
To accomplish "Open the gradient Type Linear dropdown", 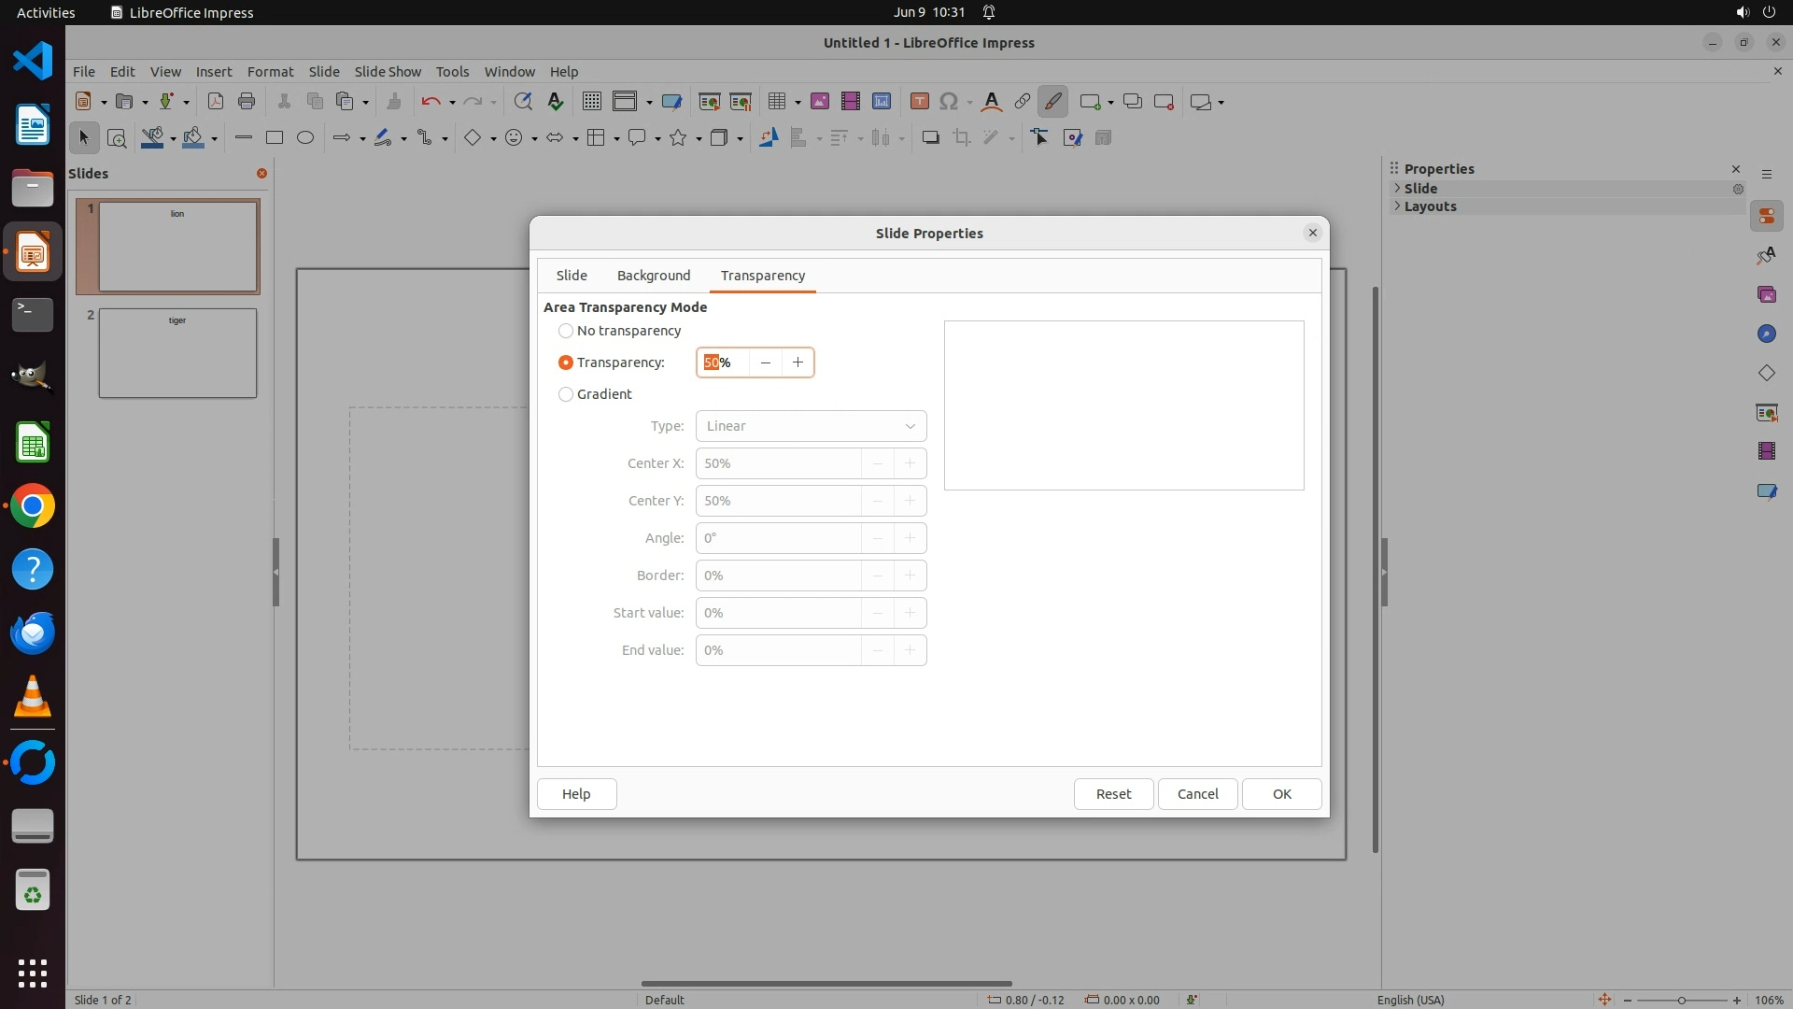I will point(811,426).
